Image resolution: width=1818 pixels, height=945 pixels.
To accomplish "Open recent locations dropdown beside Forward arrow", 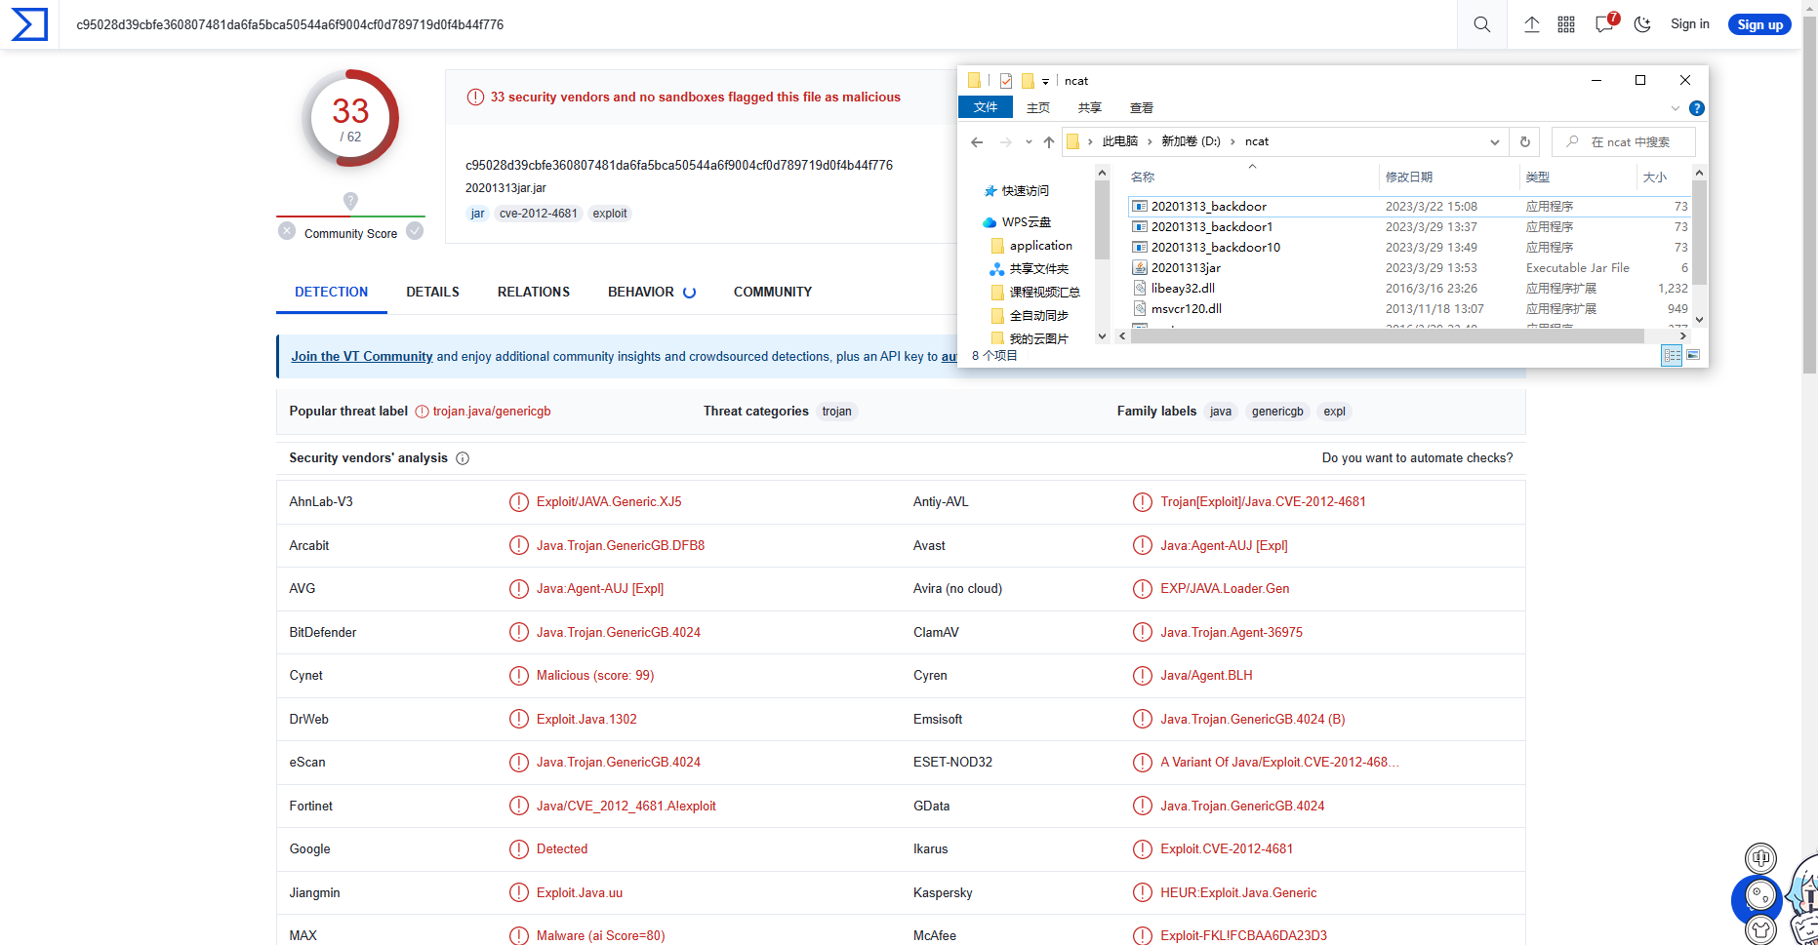I will click(x=1029, y=142).
